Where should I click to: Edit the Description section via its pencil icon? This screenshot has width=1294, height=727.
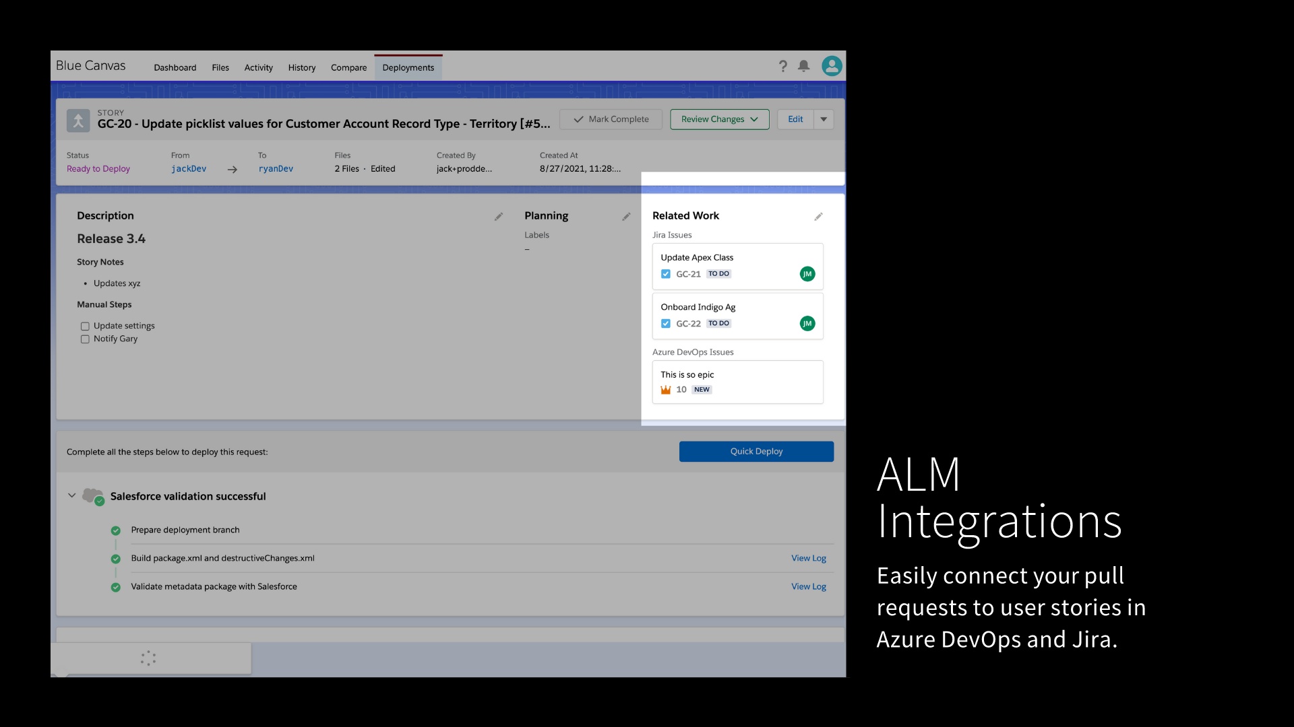[498, 216]
